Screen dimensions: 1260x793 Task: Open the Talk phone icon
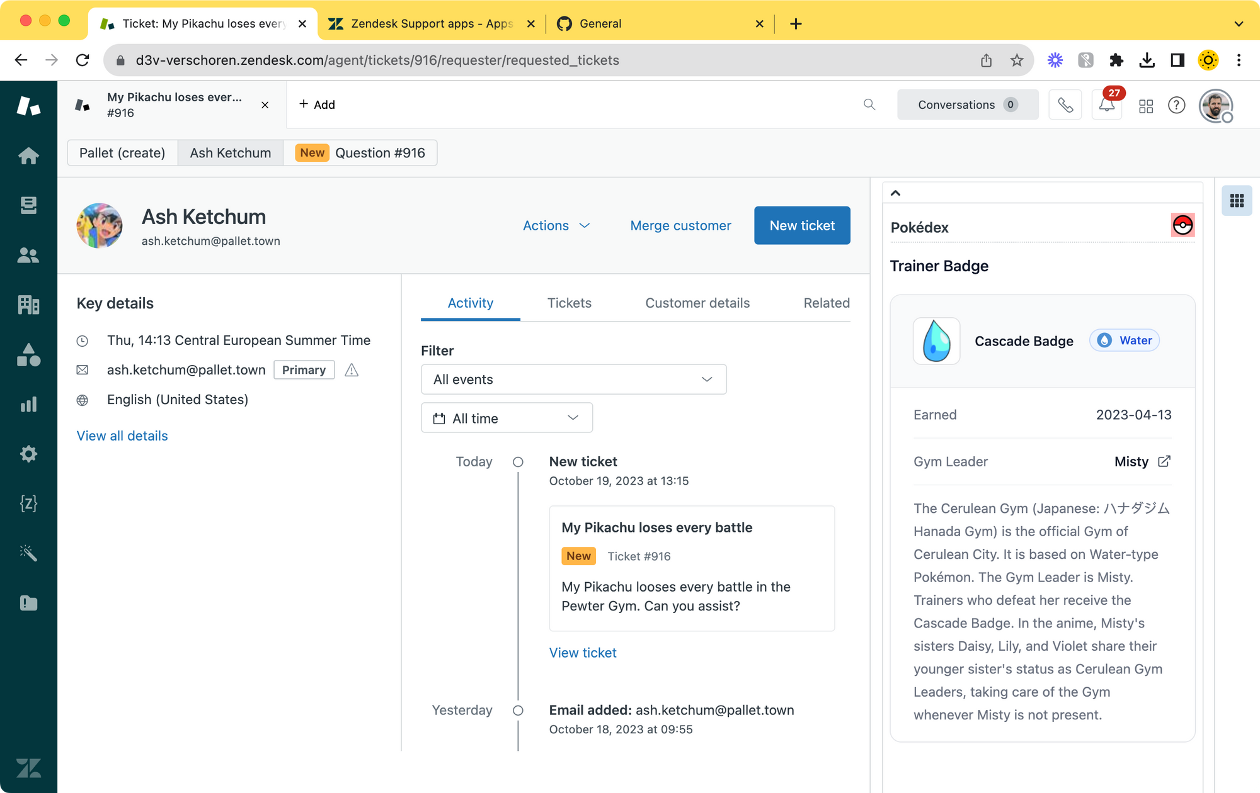[x=1065, y=105]
